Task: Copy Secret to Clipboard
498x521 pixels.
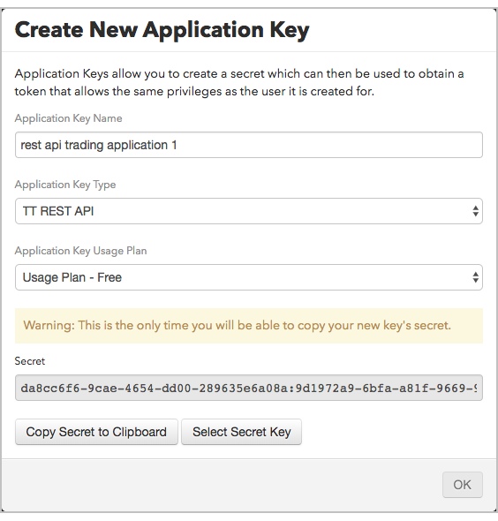Action: point(96,432)
